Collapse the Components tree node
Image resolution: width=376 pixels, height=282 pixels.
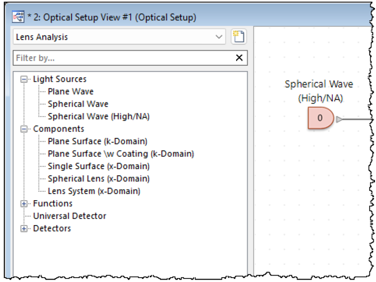24,129
